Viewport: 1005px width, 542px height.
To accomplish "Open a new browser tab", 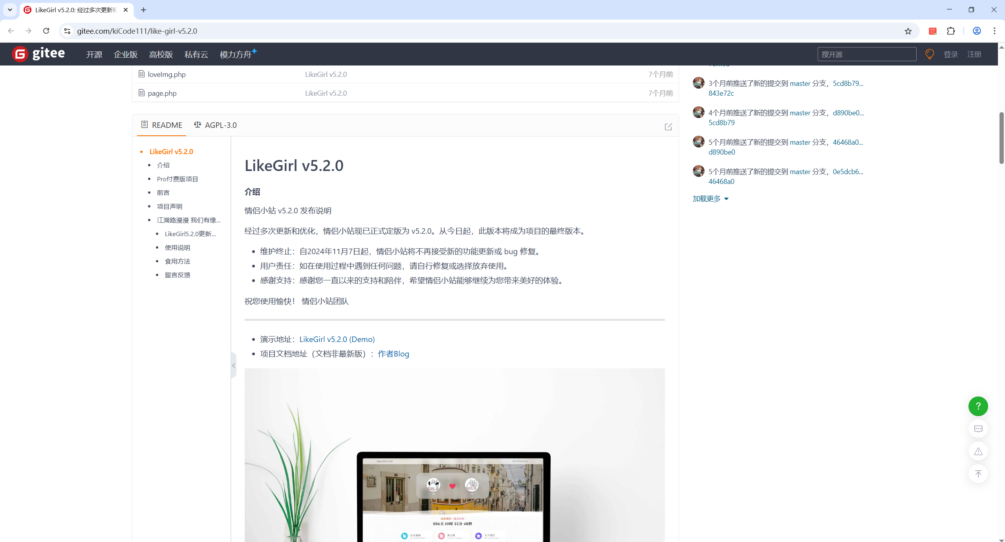I will 143,10.
